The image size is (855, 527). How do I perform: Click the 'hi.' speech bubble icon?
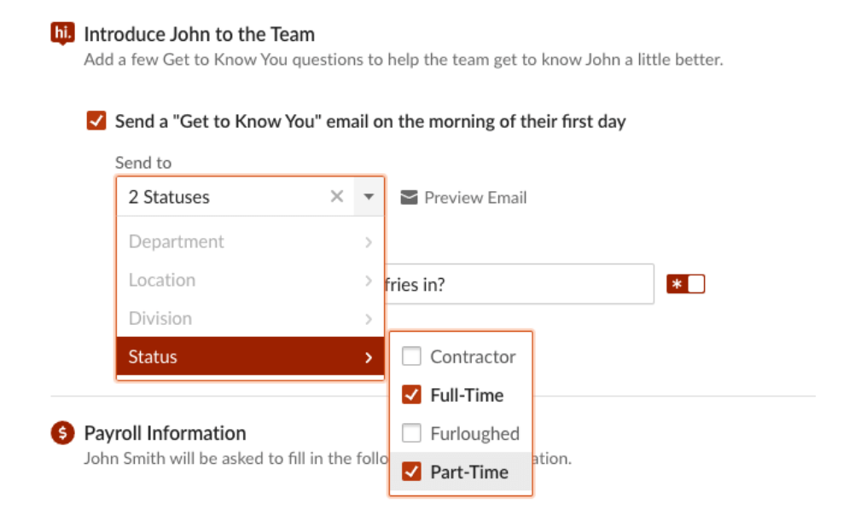tap(62, 33)
